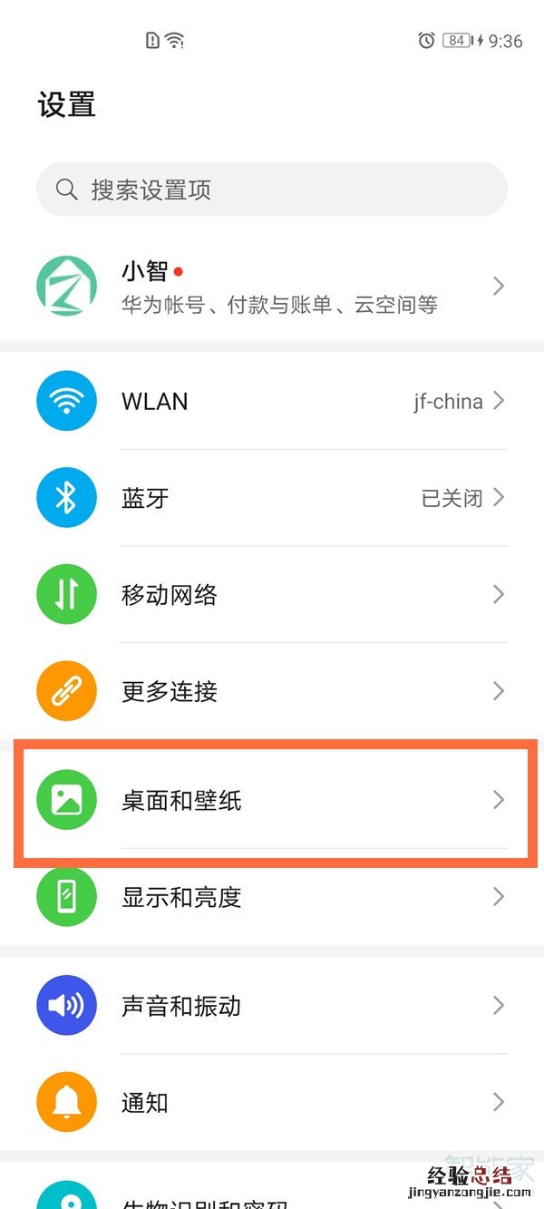Open the 声音和振动 settings entry
The height and width of the screenshot is (1209, 544).
[272, 1006]
